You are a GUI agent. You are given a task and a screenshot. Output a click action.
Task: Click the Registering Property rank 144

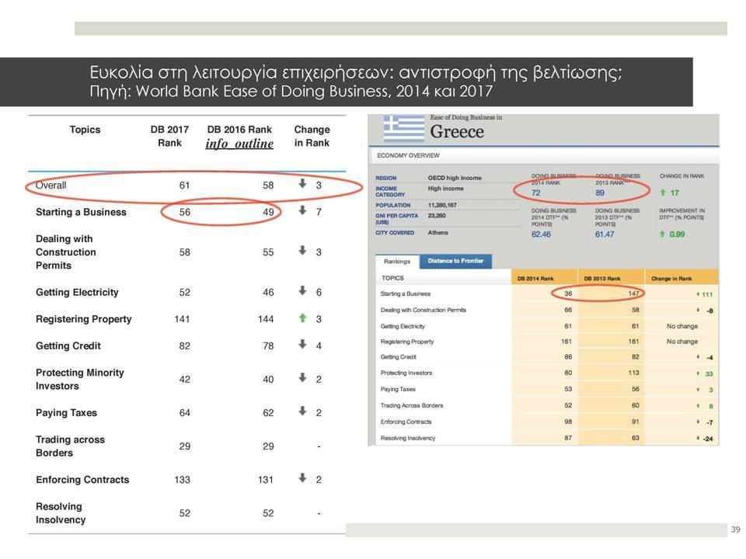pos(266,319)
